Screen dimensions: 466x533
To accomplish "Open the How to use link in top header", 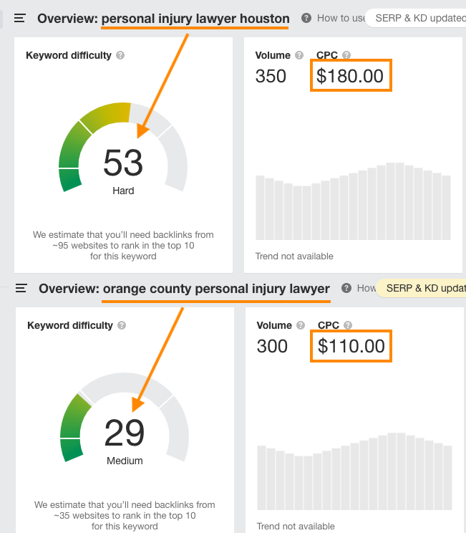I will pyautogui.click(x=341, y=18).
